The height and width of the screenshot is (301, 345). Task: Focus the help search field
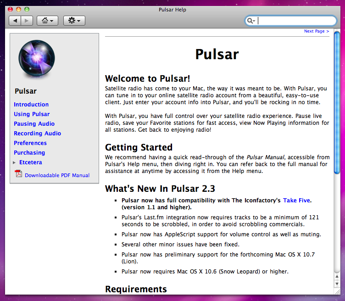pos(291,21)
